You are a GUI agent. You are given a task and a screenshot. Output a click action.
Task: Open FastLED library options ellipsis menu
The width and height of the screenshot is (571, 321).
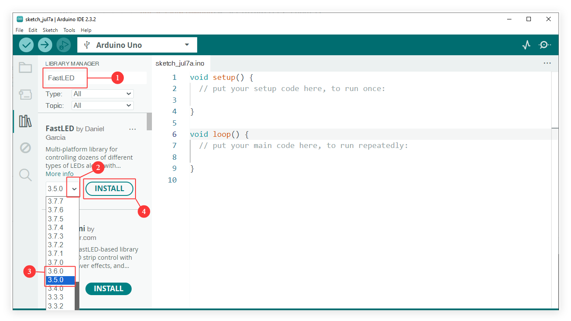pos(132,129)
